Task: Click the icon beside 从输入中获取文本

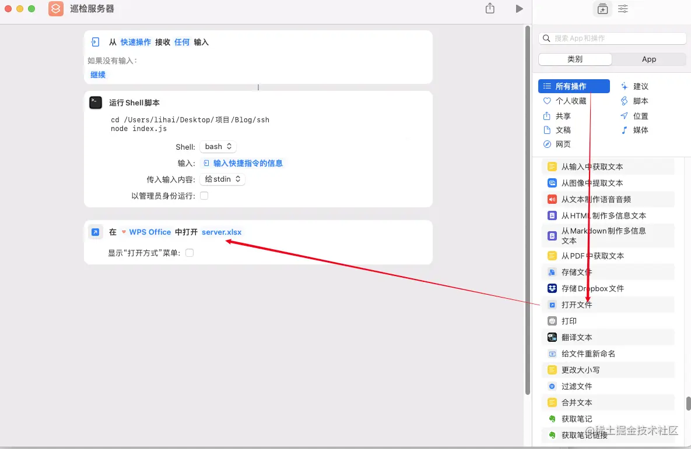Action: [x=552, y=167]
